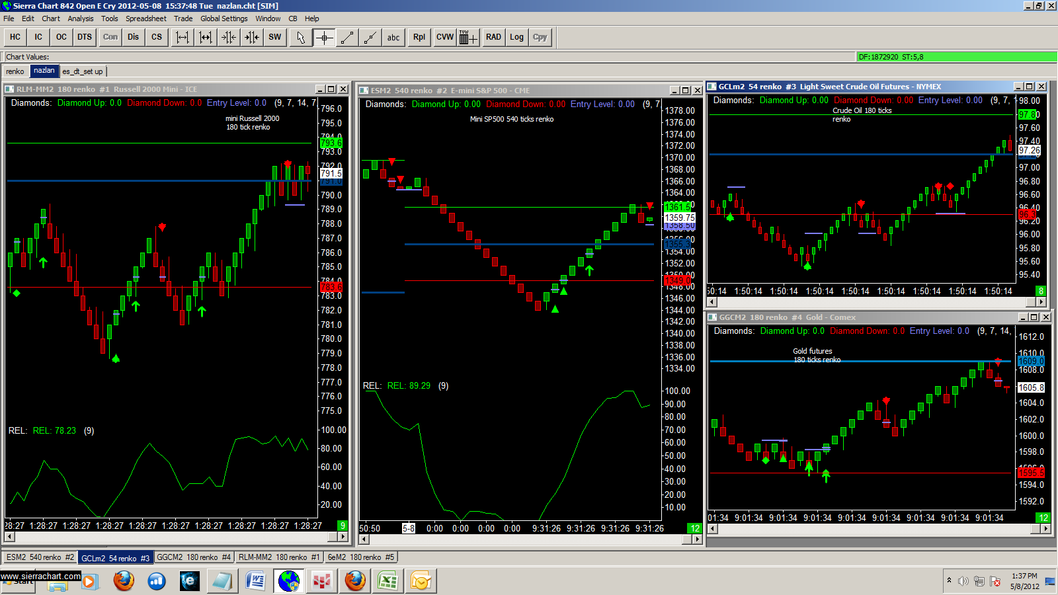Select the abc text annotation tool
This screenshot has width=1058, height=595.
coord(393,38)
